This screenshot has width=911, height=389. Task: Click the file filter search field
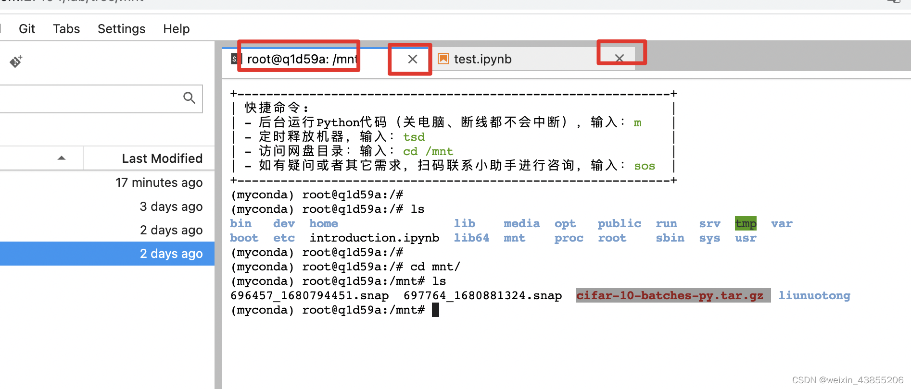pos(101,99)
